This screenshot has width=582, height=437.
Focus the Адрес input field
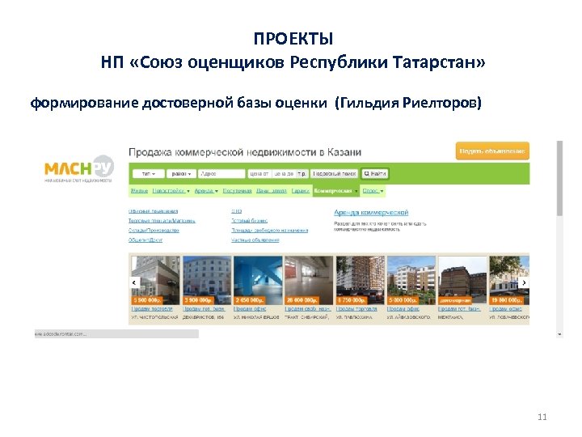(222, 173)
